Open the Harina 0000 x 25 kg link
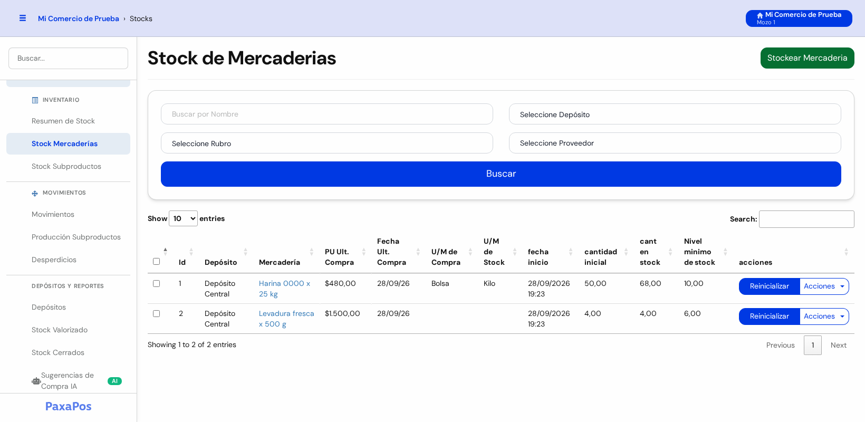The height and width of the screenshot is (422, 865). pos(284,289)
